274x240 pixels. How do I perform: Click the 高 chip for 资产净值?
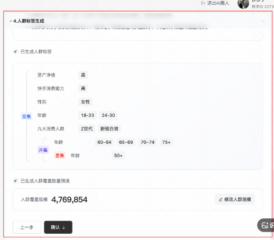[x=83, y=75]
